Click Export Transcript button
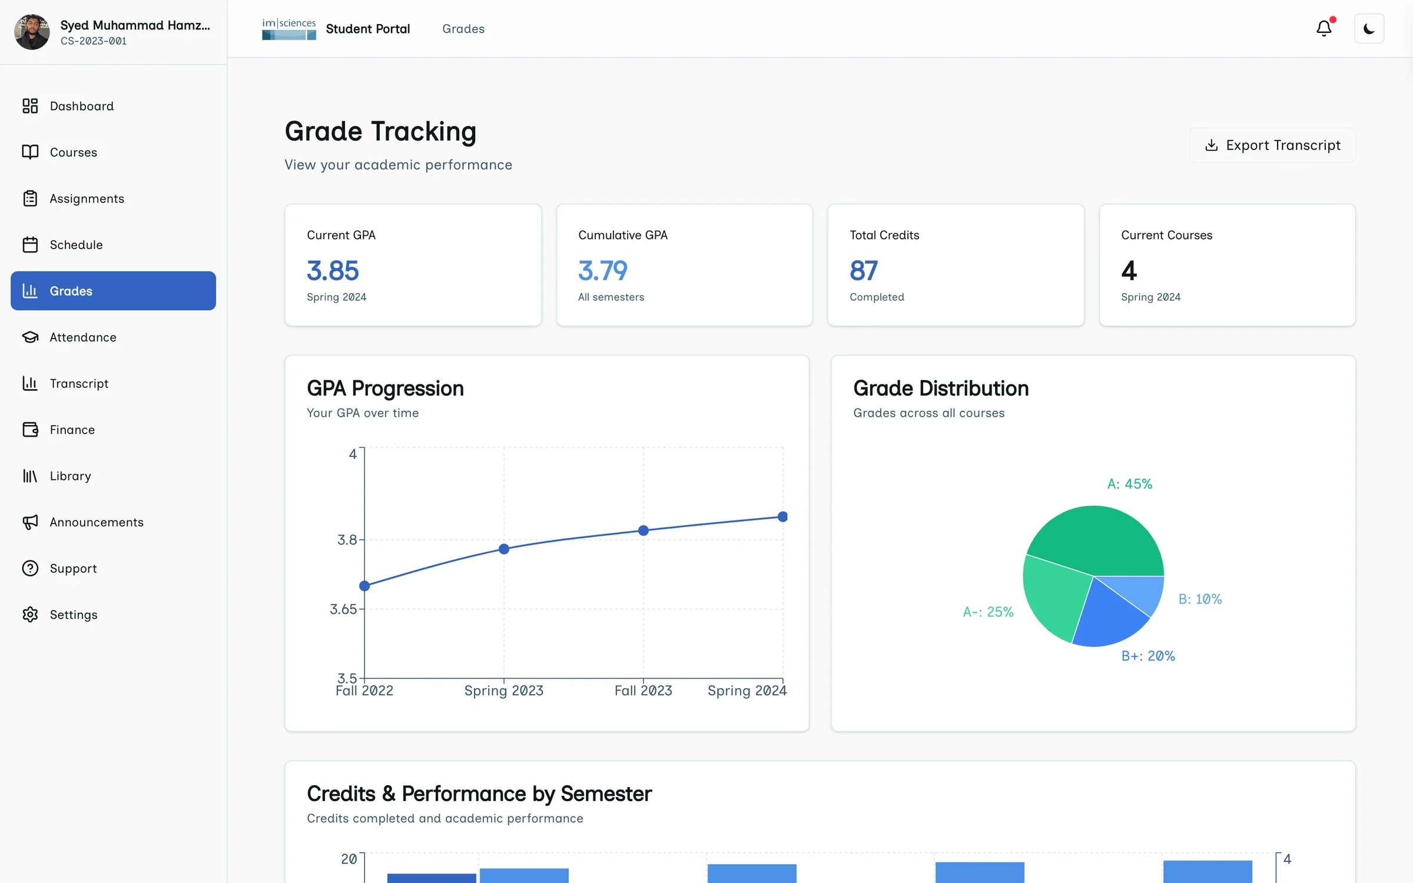Image resolution: width=1413 pixels, height=883 pixels. point(1272,145)
